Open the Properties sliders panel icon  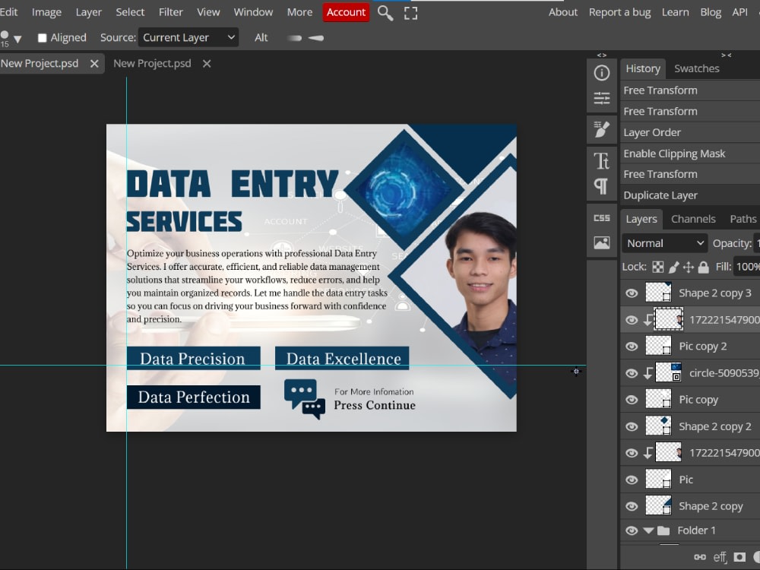point(601,98)
